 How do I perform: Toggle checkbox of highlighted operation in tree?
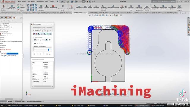point(3,53)
